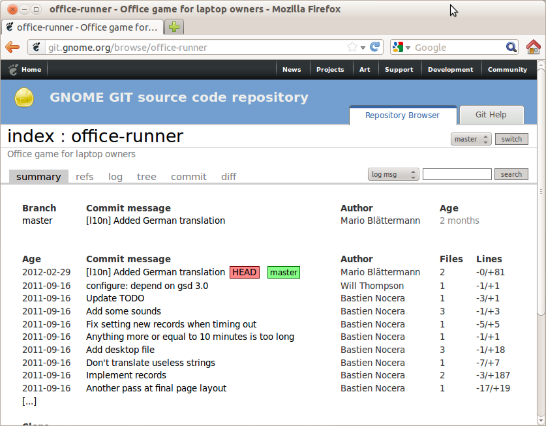Viewport: 546px width, 426px height.
Task: Open the commit tab
Action: tap(189, 177)
